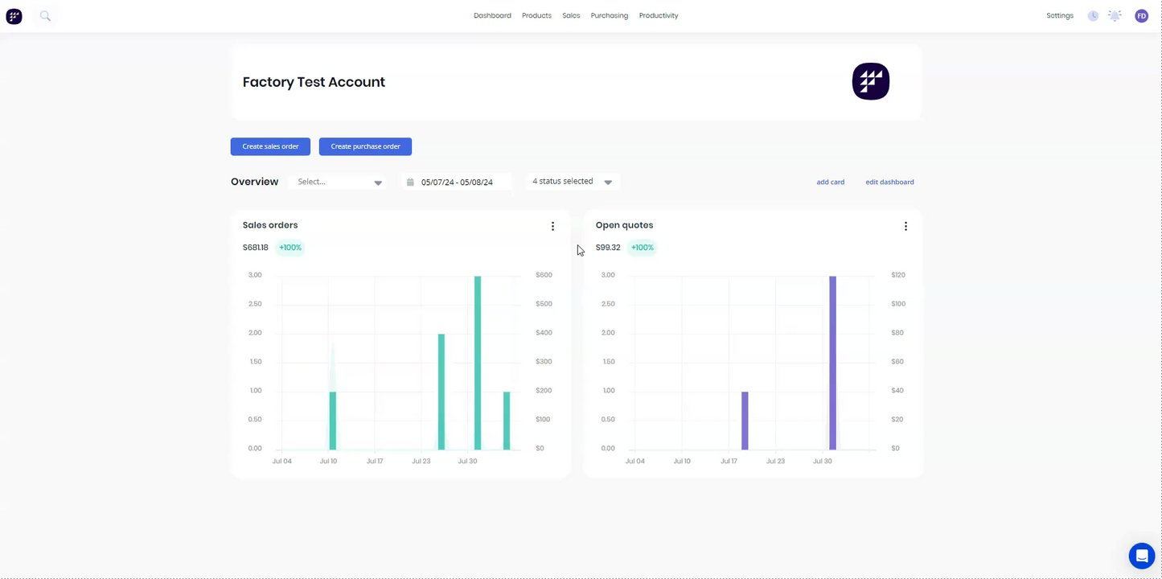
Task: Open the search magnifier icon
Action: (45, 15)
